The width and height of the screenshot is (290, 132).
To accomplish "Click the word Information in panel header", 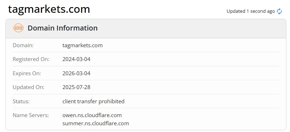I will pos(77,28).
